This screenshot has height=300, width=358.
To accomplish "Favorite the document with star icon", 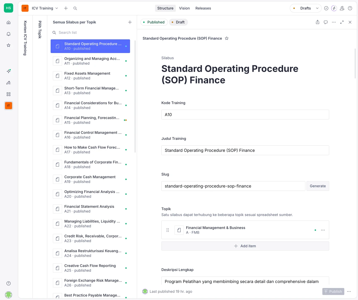I will [227, 39].
